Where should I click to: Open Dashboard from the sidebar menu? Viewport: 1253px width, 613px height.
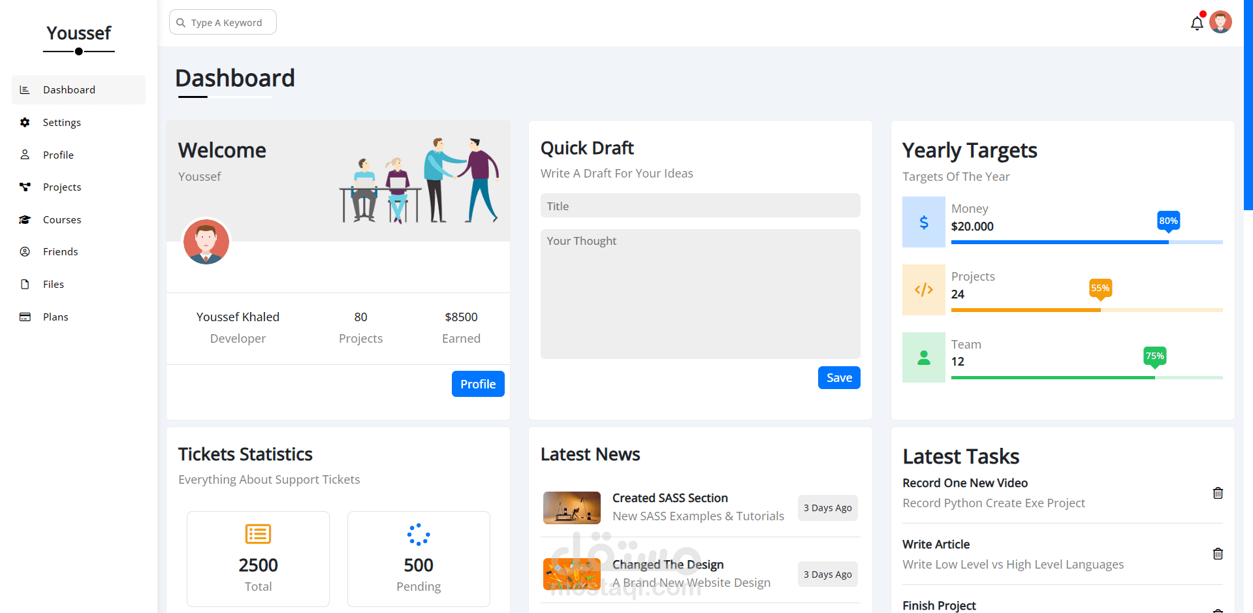[78, 90]
